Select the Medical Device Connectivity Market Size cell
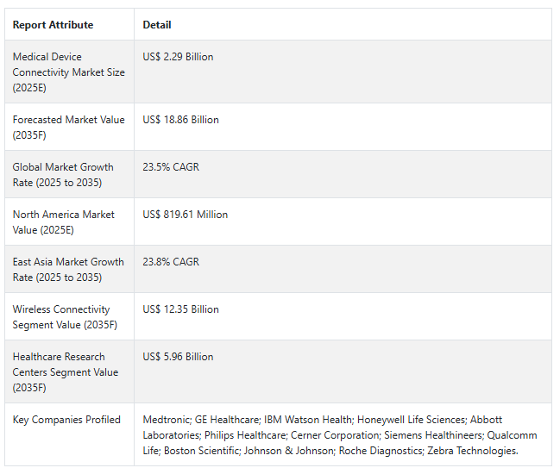Viewport: 560px width, 468px height. pyautogui.click(x=69, y=72)
